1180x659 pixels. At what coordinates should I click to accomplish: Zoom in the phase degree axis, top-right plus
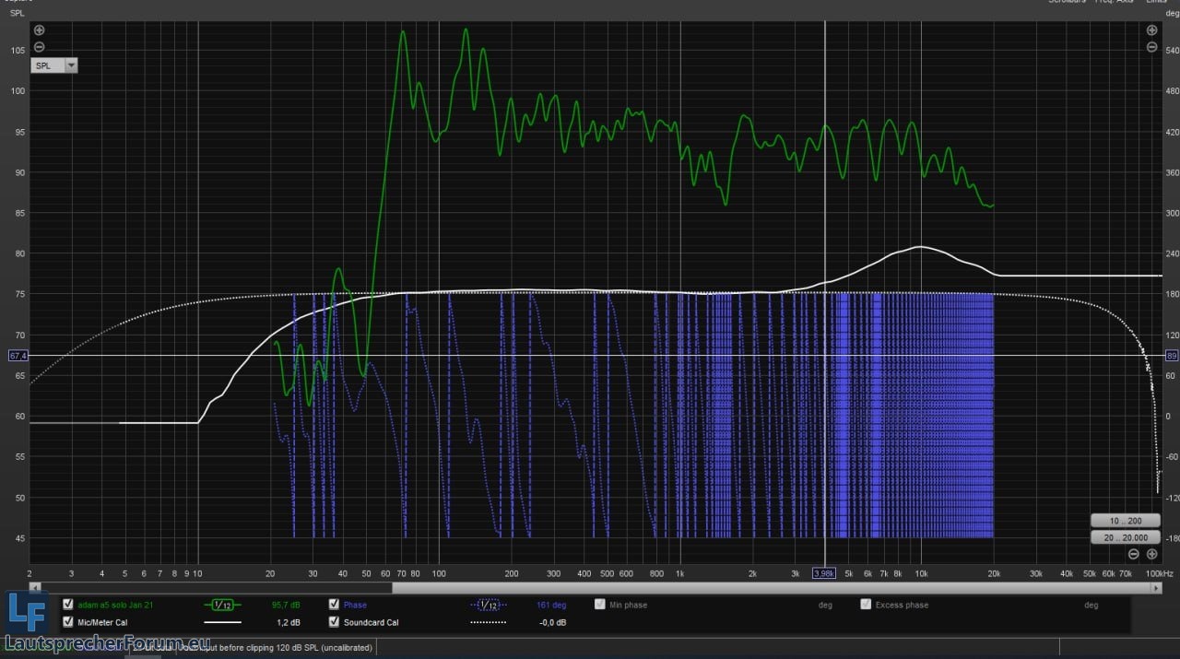coord(1150,30)
